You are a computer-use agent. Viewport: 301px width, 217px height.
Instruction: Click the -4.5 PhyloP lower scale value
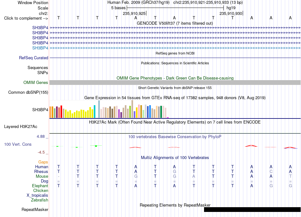(x=41, y=152)
